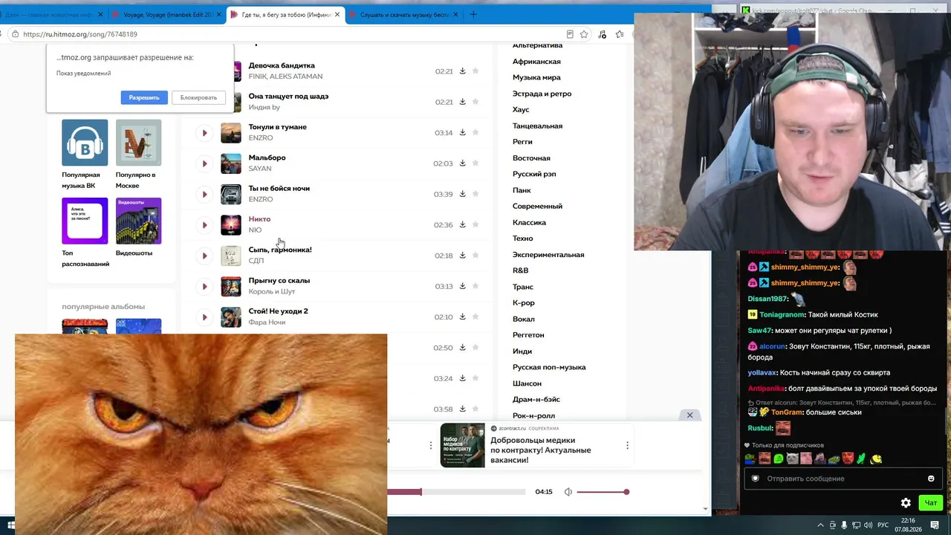Download the track Сыпь, гармоника!

462,255
